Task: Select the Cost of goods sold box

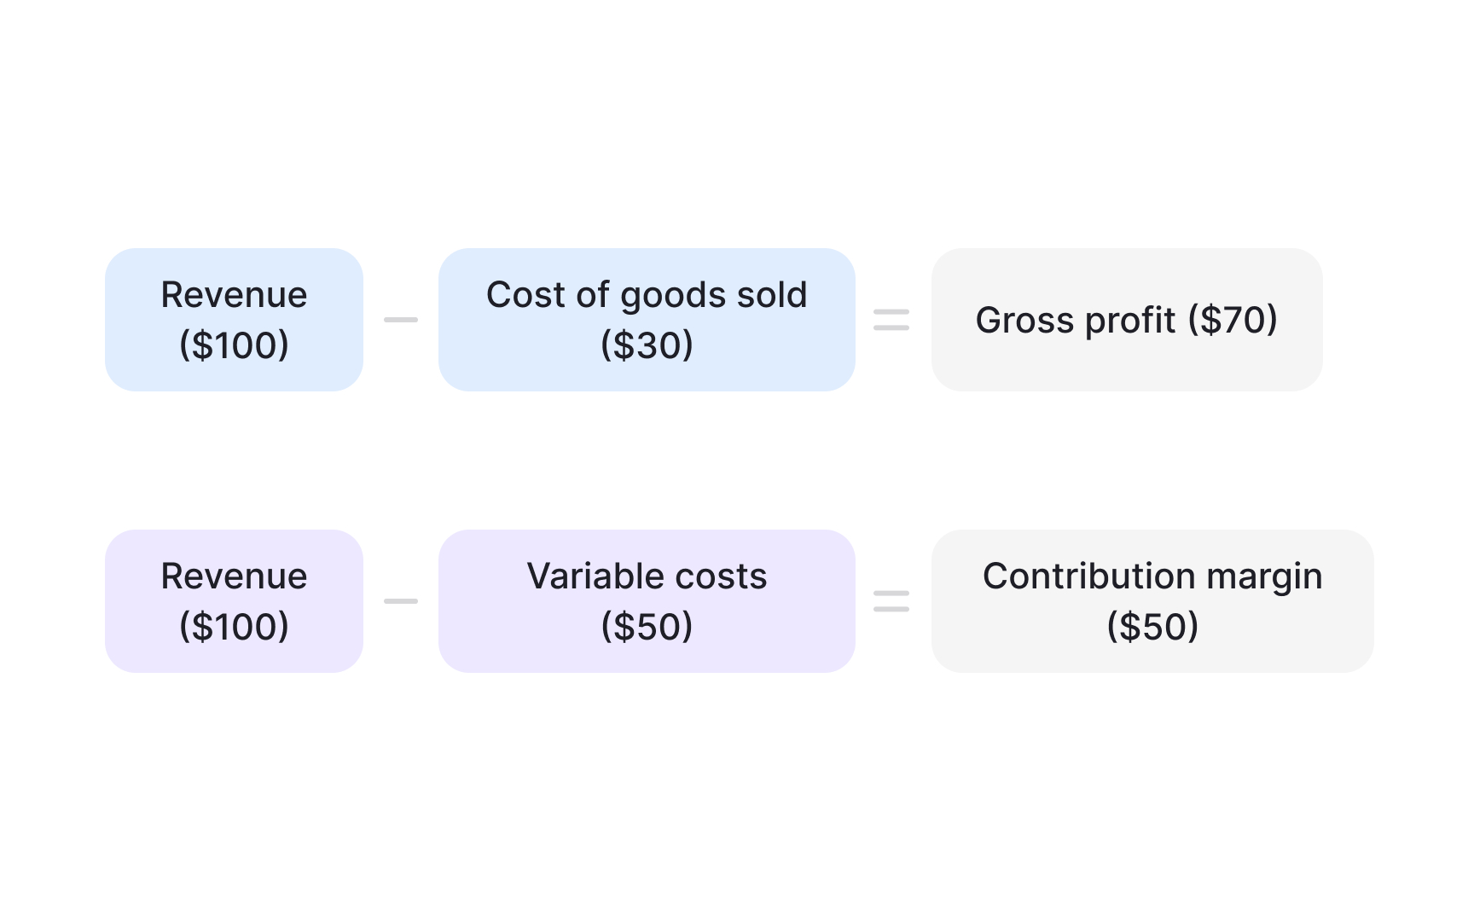Action: click(647, 320)
